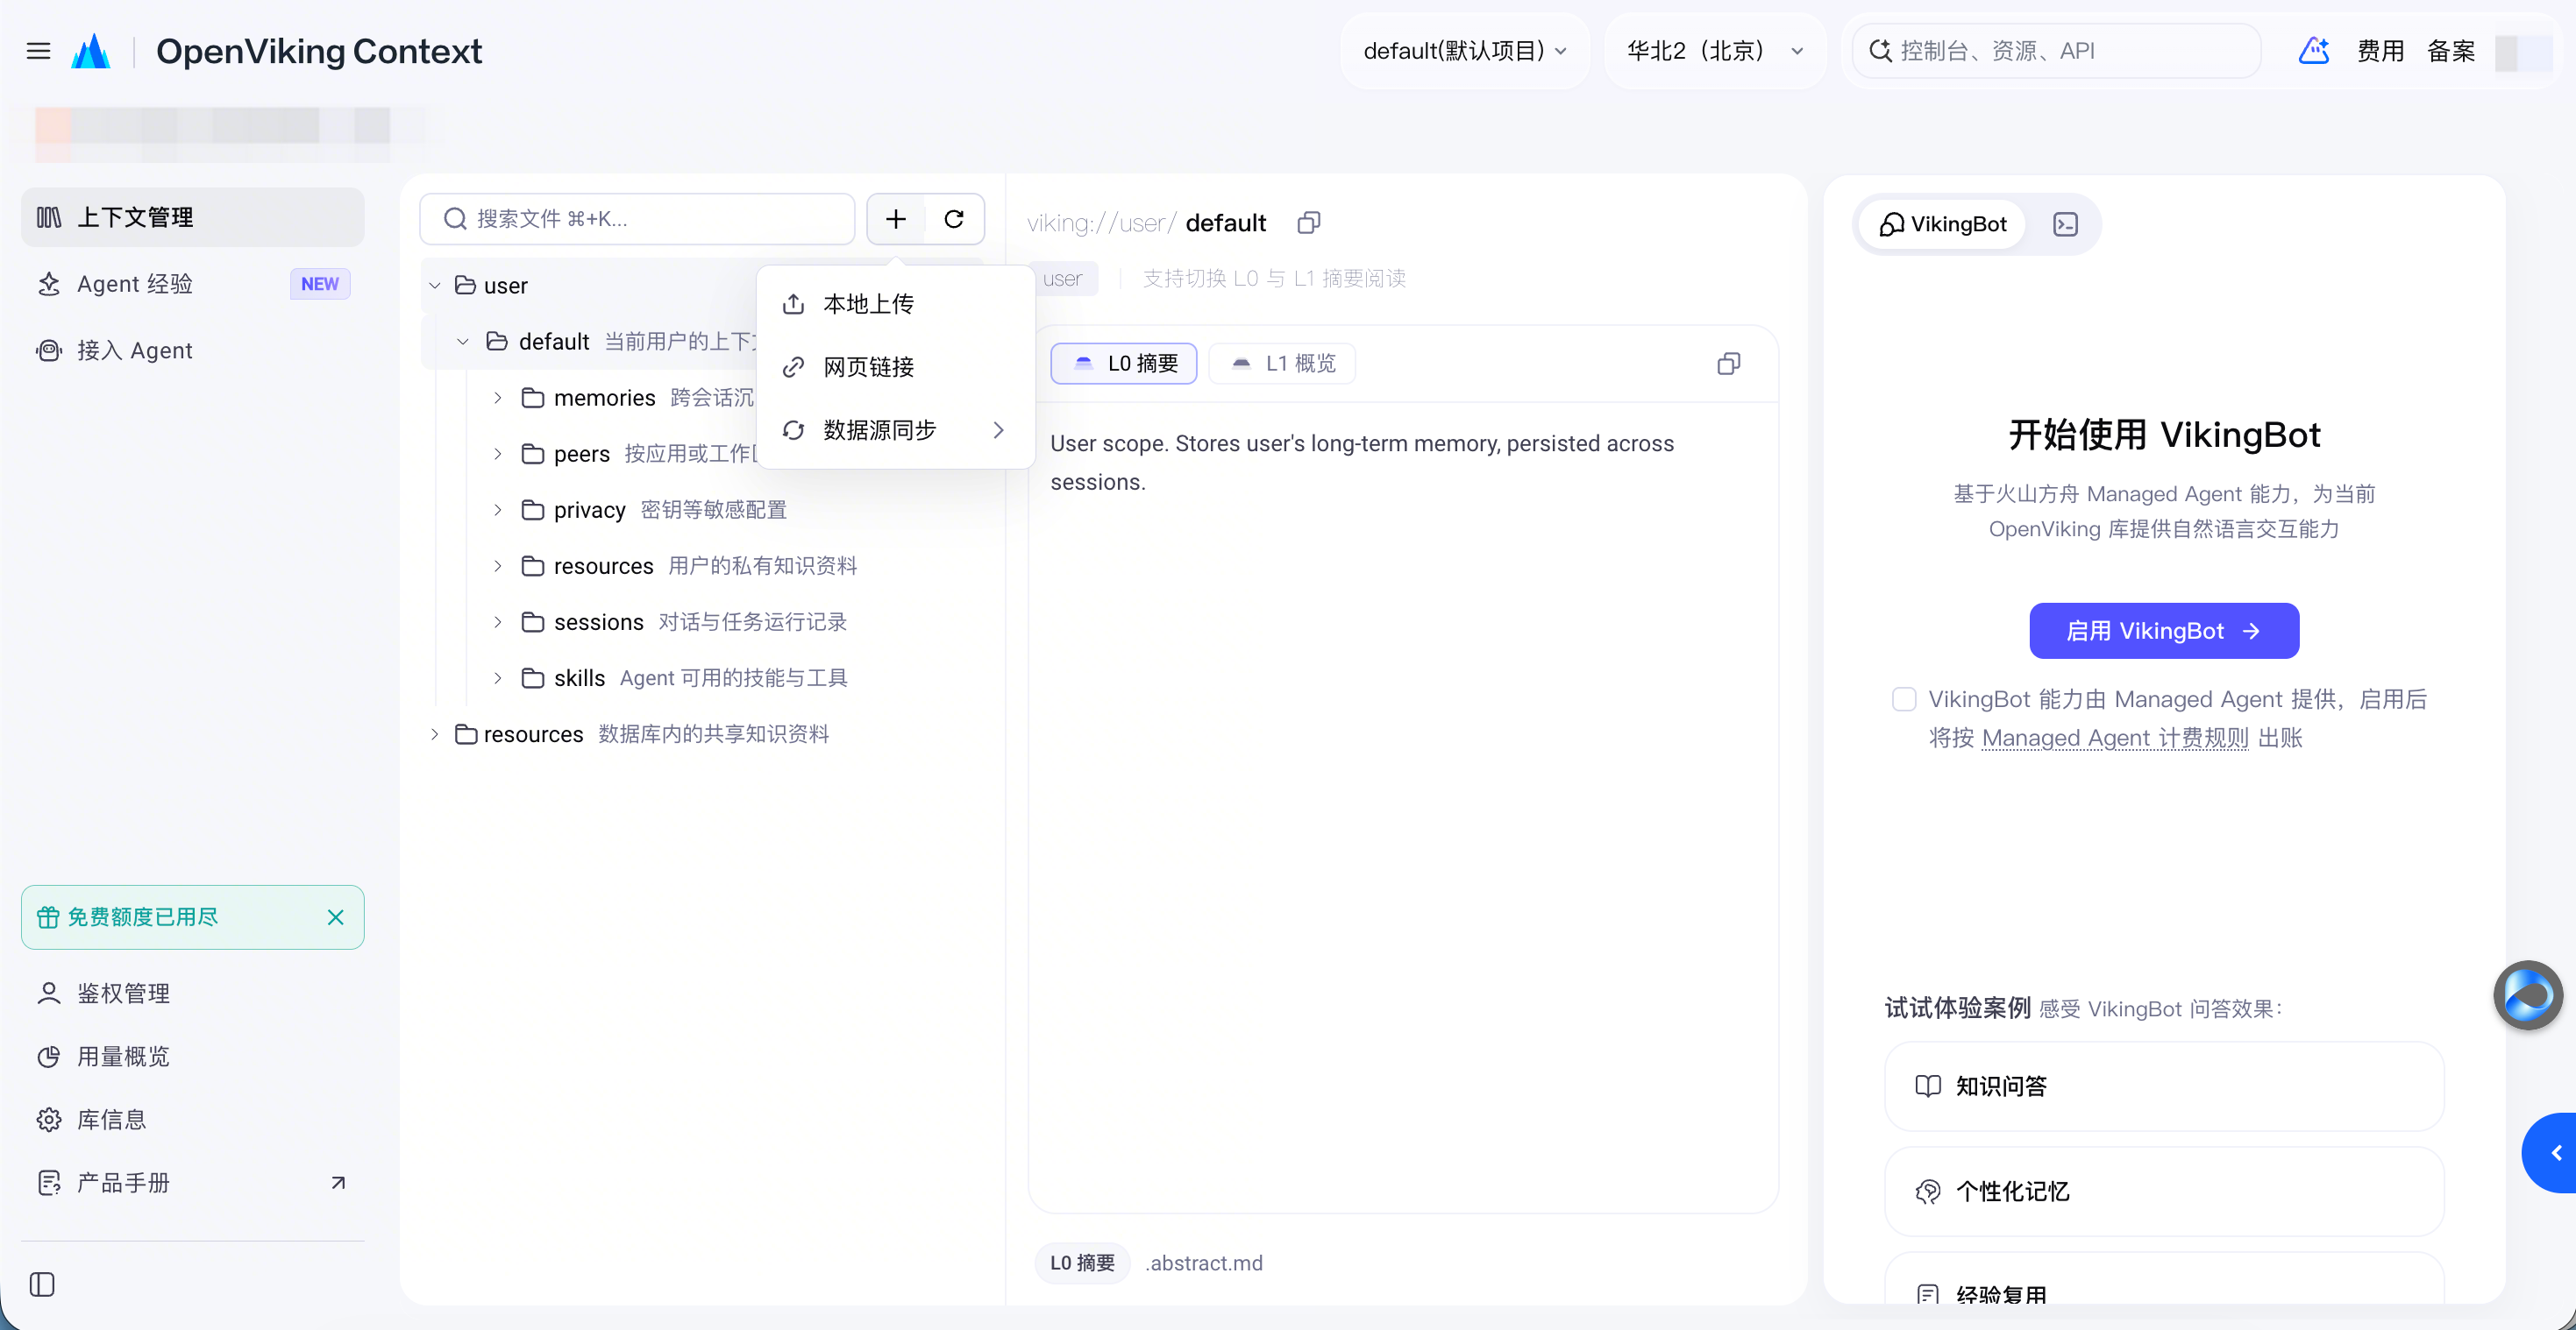
Task: Open 备案 in the top bar
Action: pyautogui.click(x=2451, y=51)
